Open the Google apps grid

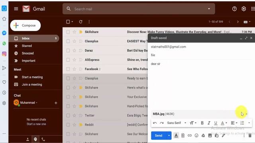pyautogui.click(x=253, y=9)
